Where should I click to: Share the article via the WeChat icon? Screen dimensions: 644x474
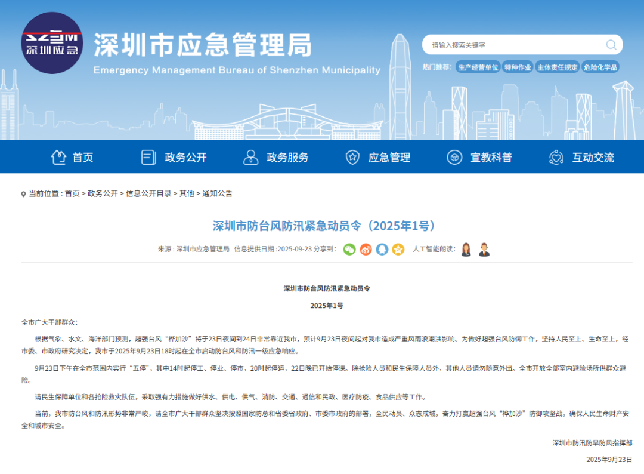(x=350, y=249)
